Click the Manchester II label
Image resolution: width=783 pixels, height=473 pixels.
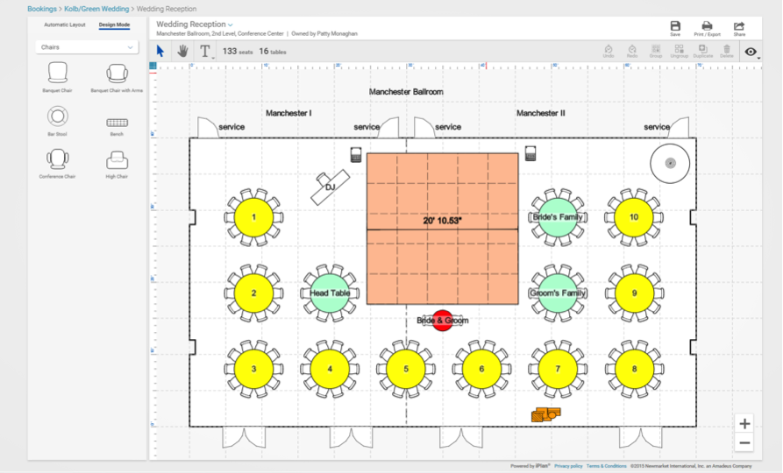click(541, 113)
